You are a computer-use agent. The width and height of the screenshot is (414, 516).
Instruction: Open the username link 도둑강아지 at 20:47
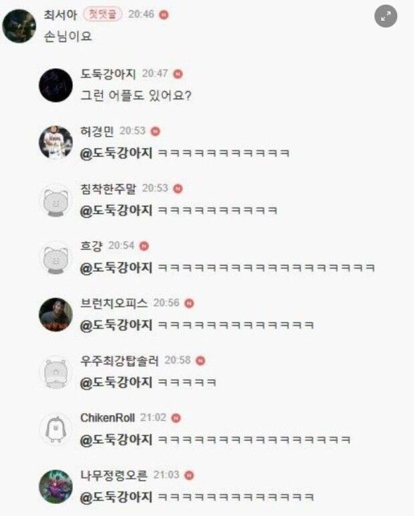pos(108,74)
